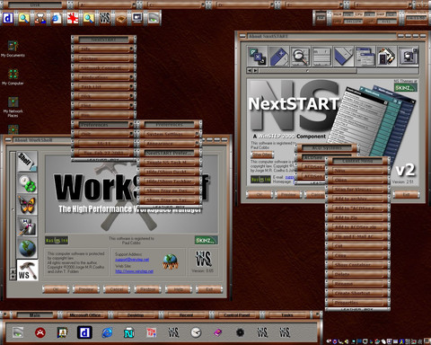Click OK in About WorkShelf dialog
Image resolution: width=431 pixels, height=345 pixels.
click(56, 289)
